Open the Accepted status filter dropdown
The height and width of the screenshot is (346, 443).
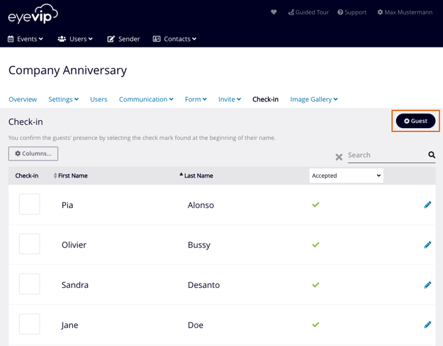pos(346,176)
